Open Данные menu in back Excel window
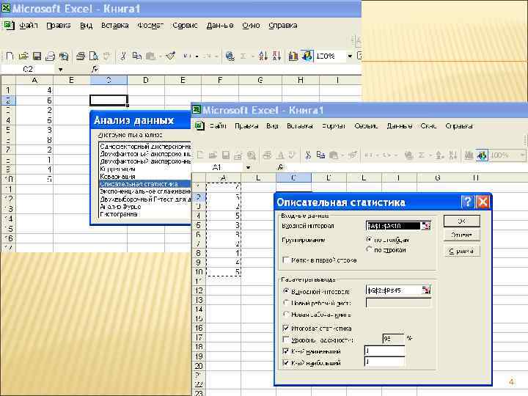 coord(220,25)
